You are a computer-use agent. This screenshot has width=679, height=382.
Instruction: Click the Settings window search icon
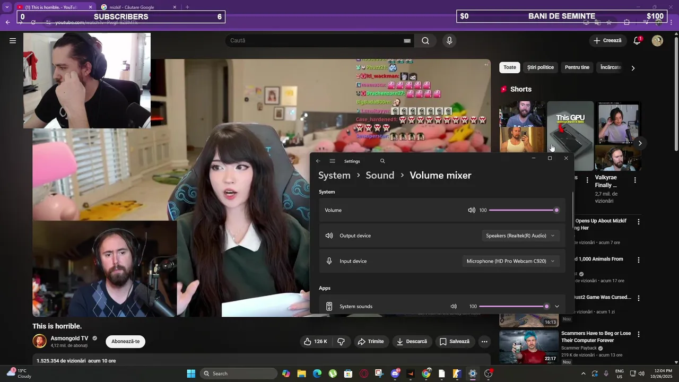coord(382,161)
